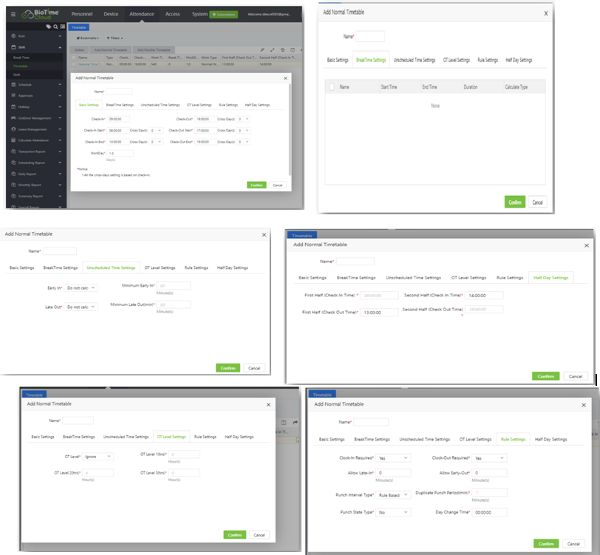600x555 pixels.
Task: Open the Clock-In Required dropdown
Action: pyautogui.click(x=392, y=458)
